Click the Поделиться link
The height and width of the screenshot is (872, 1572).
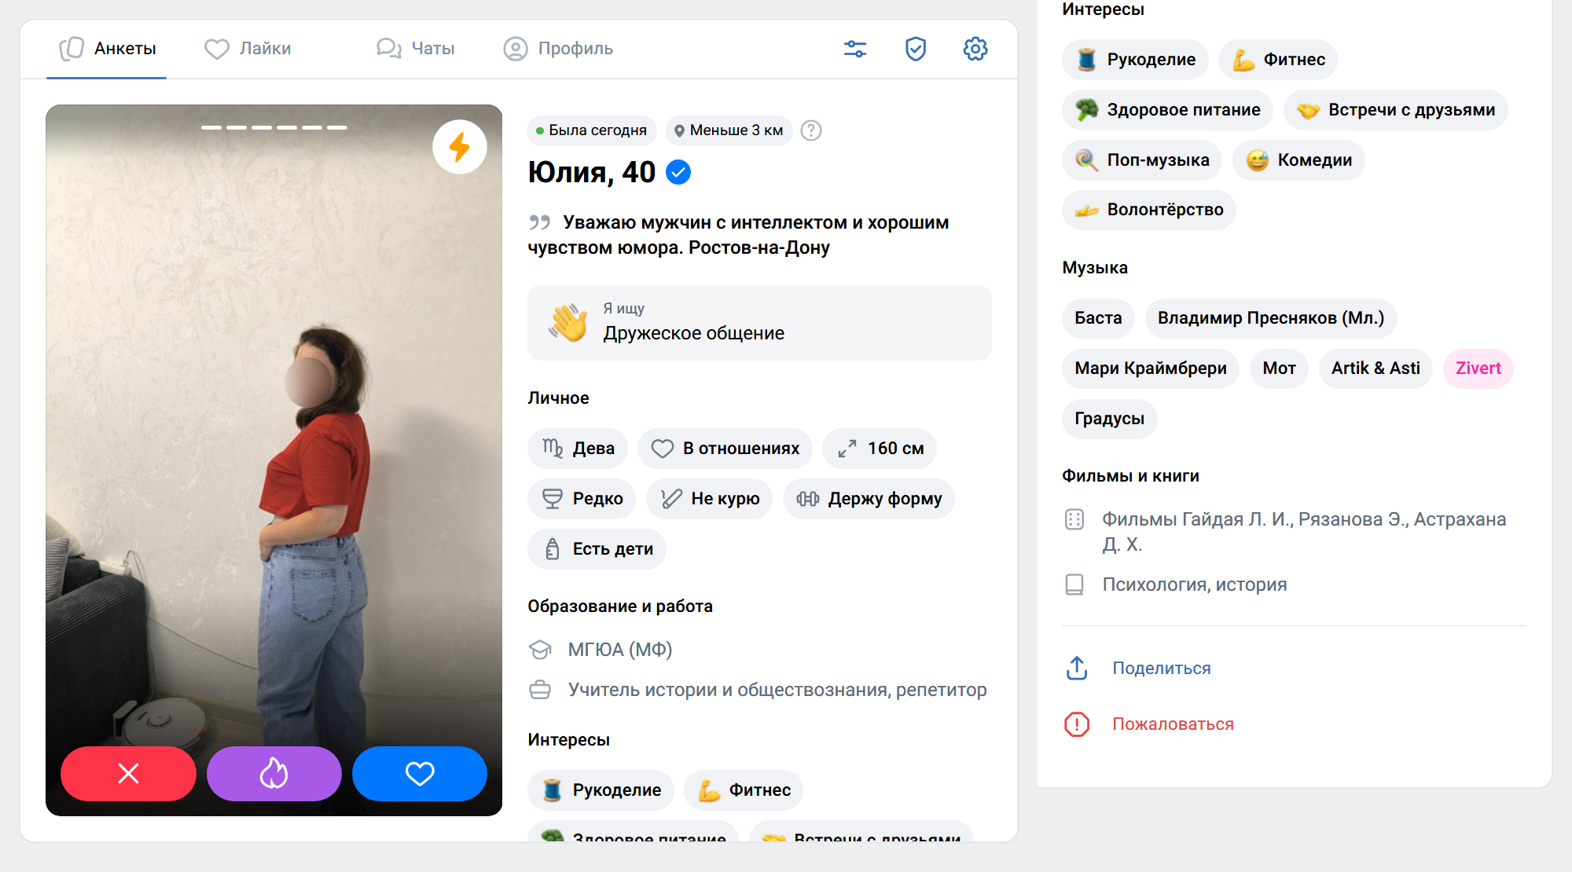[x=1162, y=669]
